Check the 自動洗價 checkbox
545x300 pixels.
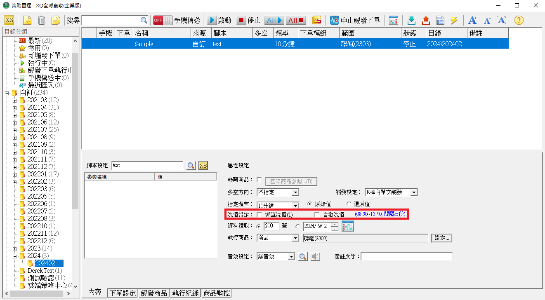[317, 215]
